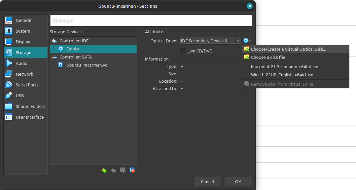Viewport: 356px width, 190px height.
Task: Select Controller: SATA tree row
Action: tap(93, 57)
